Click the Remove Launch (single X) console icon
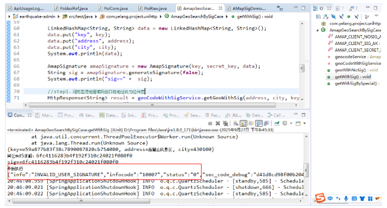387x208 pixels. (x=218, y=123)
